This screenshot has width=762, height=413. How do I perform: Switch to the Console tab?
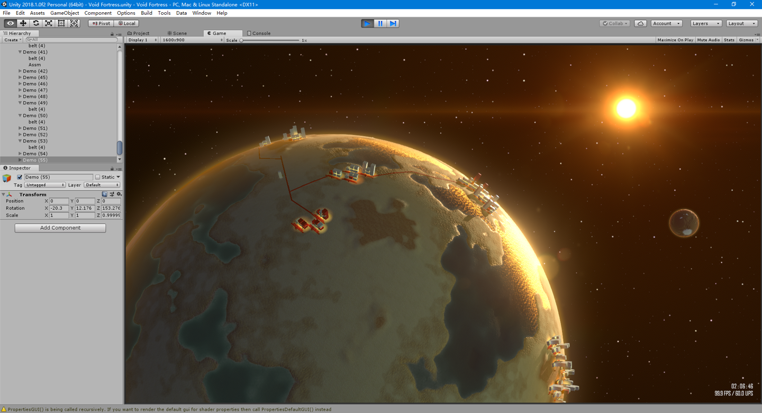coord(259,33)
